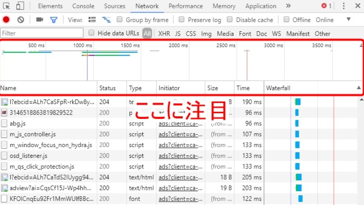Toggle Group by frame
364x205 pixels.
[x=119, y=20]
